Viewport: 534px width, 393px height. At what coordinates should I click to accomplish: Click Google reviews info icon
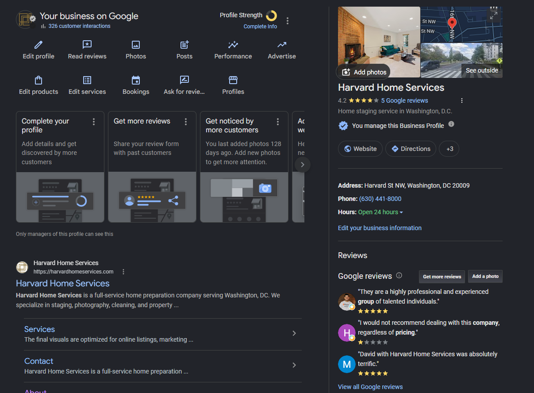pyautogui.click(x=399, y=275)
